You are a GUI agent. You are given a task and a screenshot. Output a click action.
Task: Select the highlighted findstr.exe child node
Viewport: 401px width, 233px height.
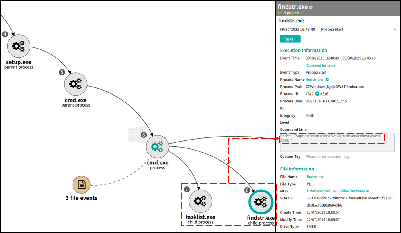point(261,202)
